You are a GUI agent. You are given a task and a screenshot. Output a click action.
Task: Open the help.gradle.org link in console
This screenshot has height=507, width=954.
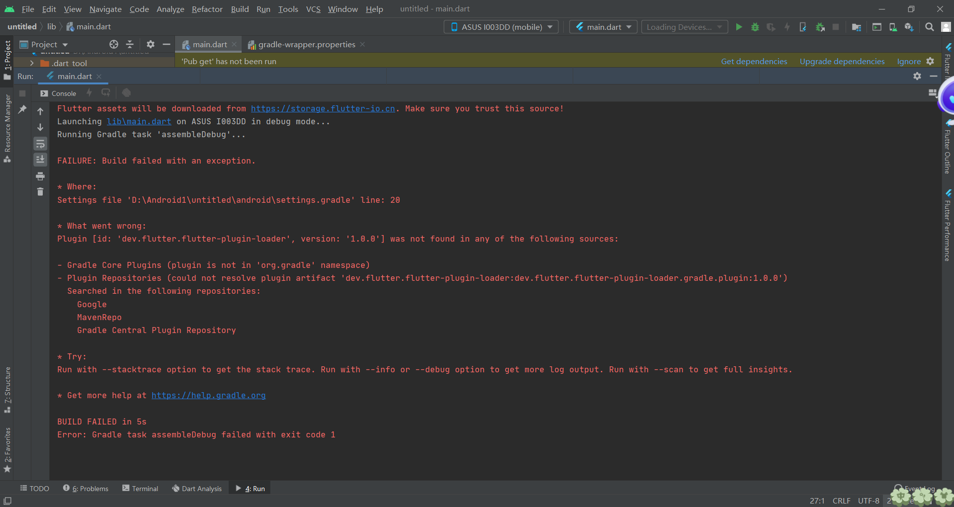(x=208, y=396)
